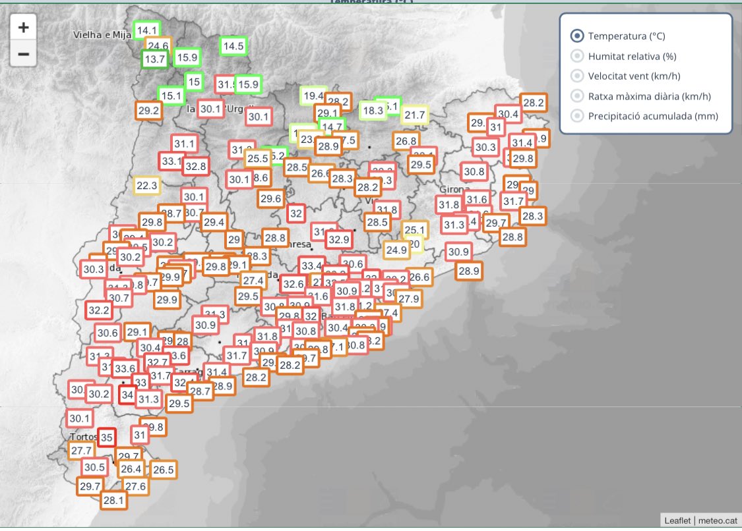742x531 pixels.
Task: Click the 14.5 station marker
Action: click(x=233, y=46)
